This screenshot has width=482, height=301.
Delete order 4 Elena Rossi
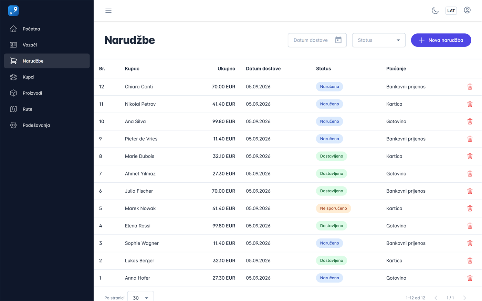coord(470,226)
